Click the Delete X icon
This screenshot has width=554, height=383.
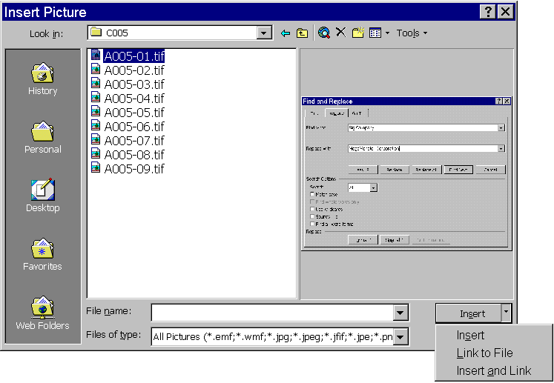tap(340, 33)
